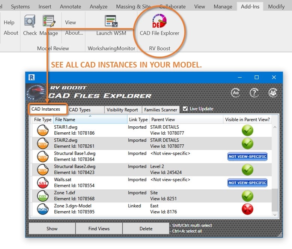Open the Visibility Report tab

coord(123,110)
